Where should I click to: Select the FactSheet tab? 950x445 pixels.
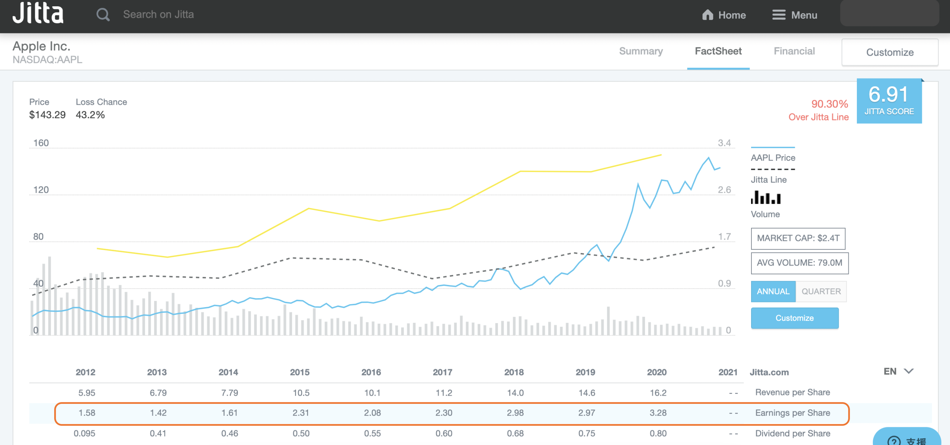coord(718,51)
